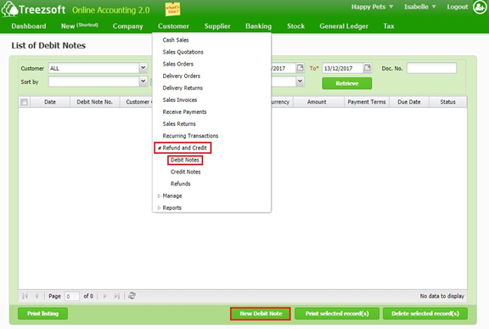
Task: Select Delivery Returns menu entry
Action: pyautogui.click(x=183, y=88)
